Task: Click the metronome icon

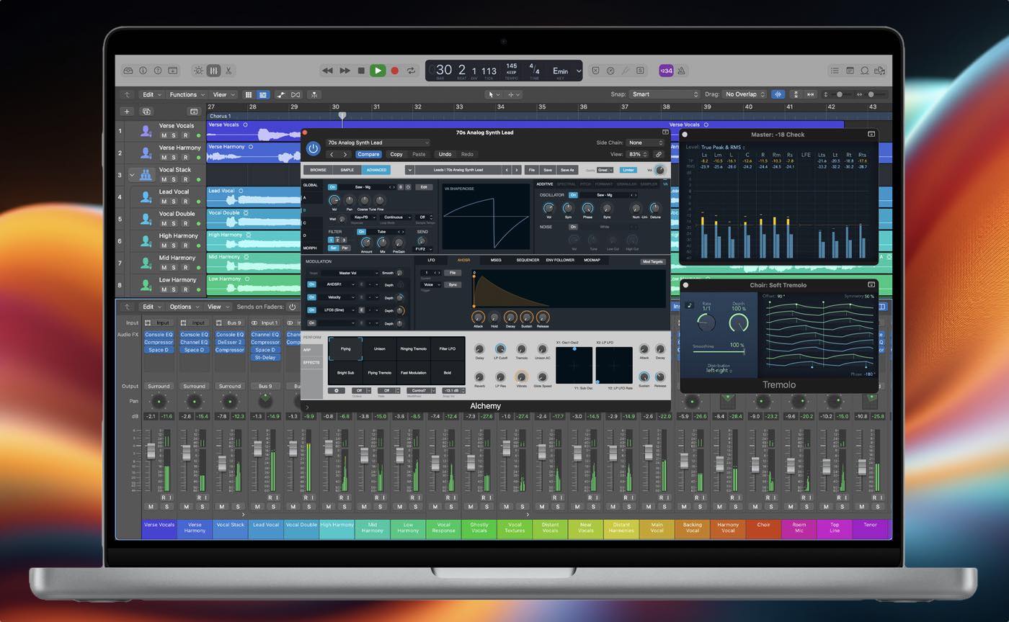Action: click(681, 71)
